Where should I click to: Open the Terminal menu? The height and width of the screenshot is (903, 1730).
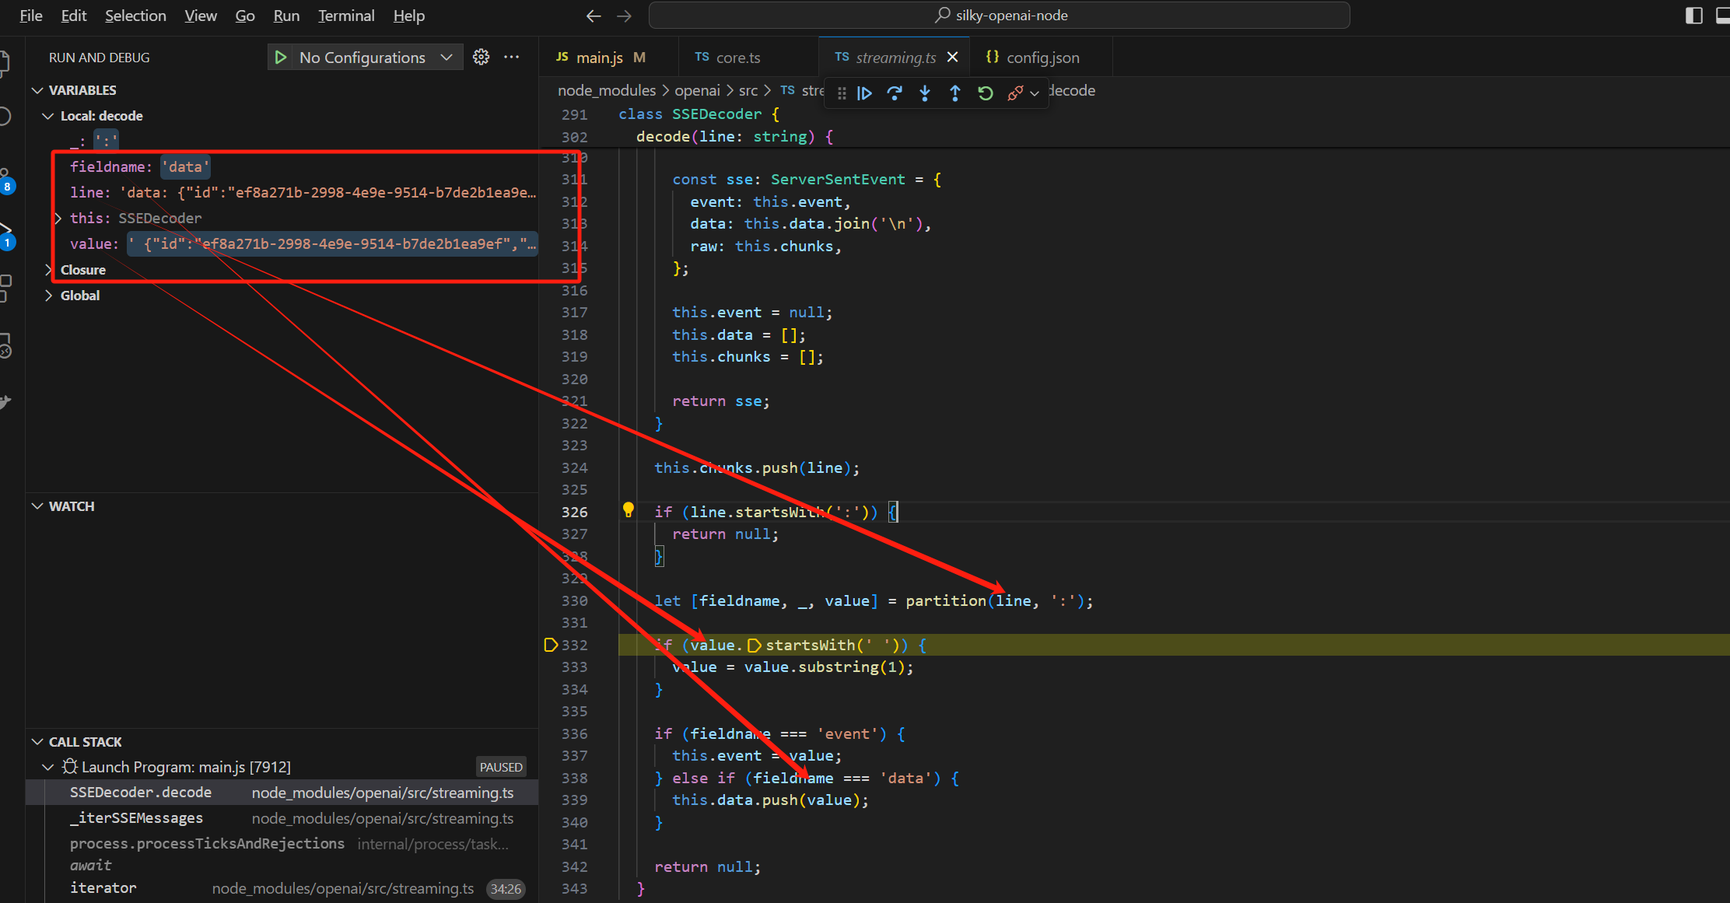click(x=346, y=16)
